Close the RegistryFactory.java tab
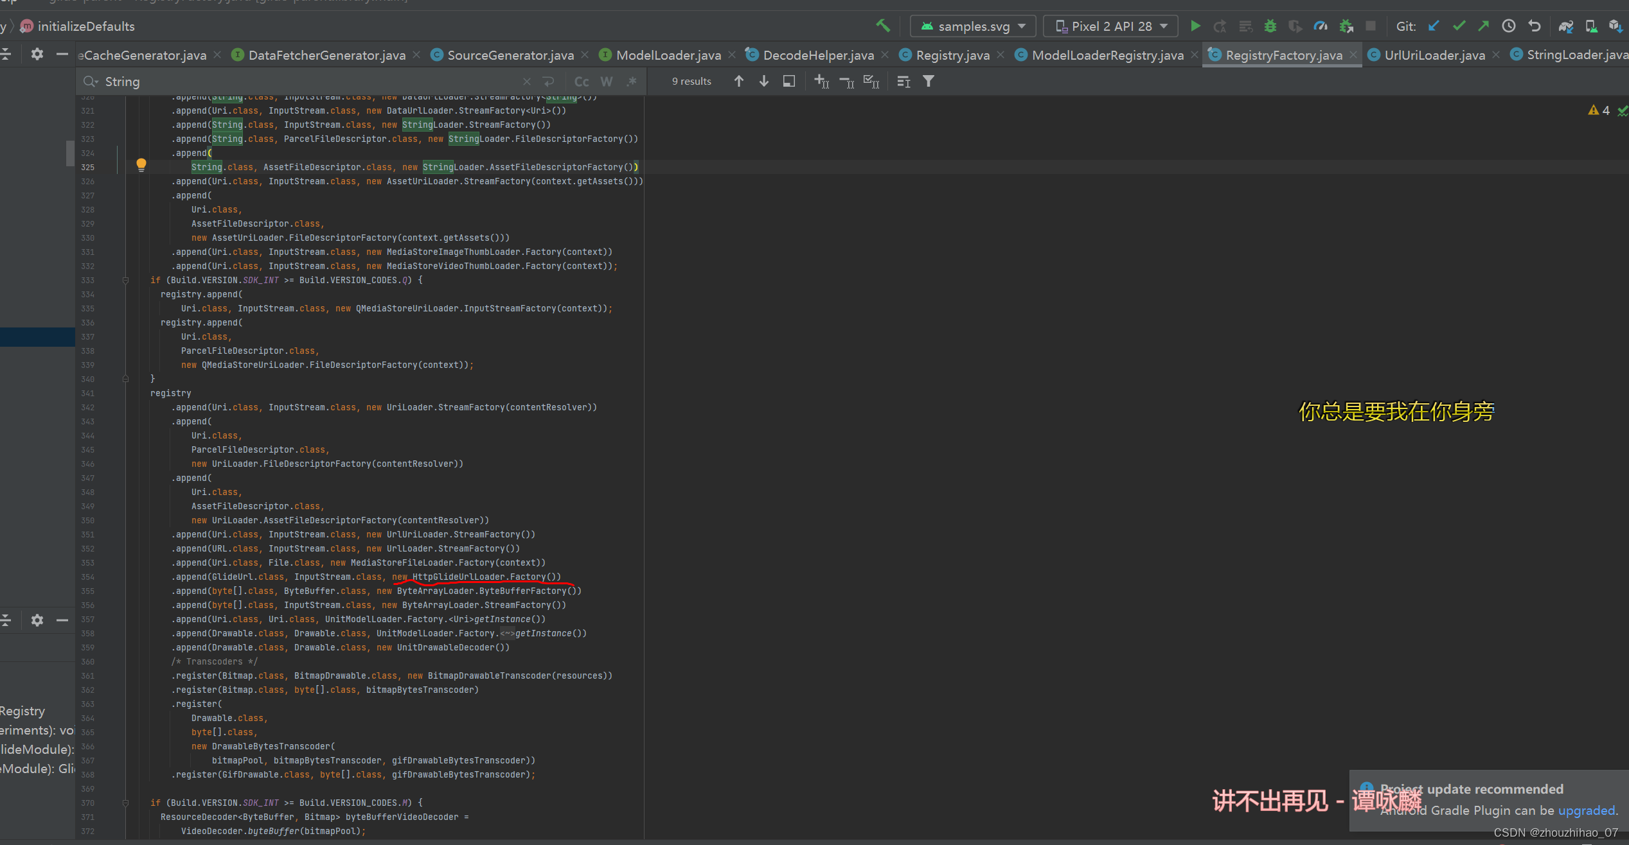Viewport: 1629px width, 845px height. (x=1354, y=55)
